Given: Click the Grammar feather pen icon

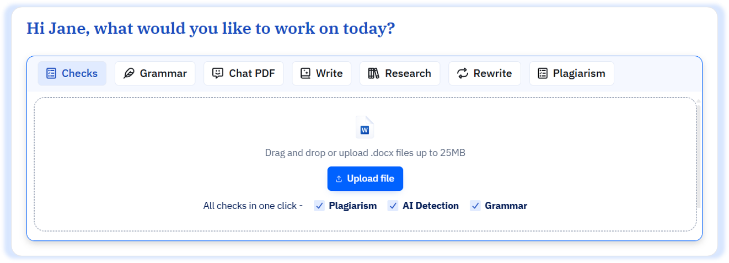Looking at the screenshot, I should click(129, 73).
